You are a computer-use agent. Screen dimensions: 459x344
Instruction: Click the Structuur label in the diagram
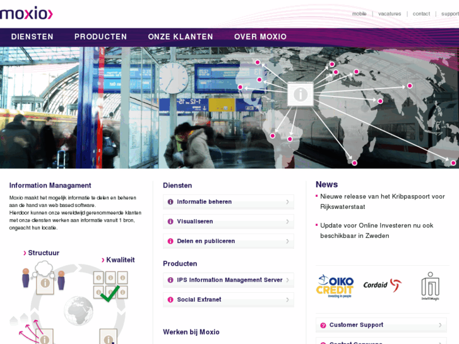pos(44,252)
